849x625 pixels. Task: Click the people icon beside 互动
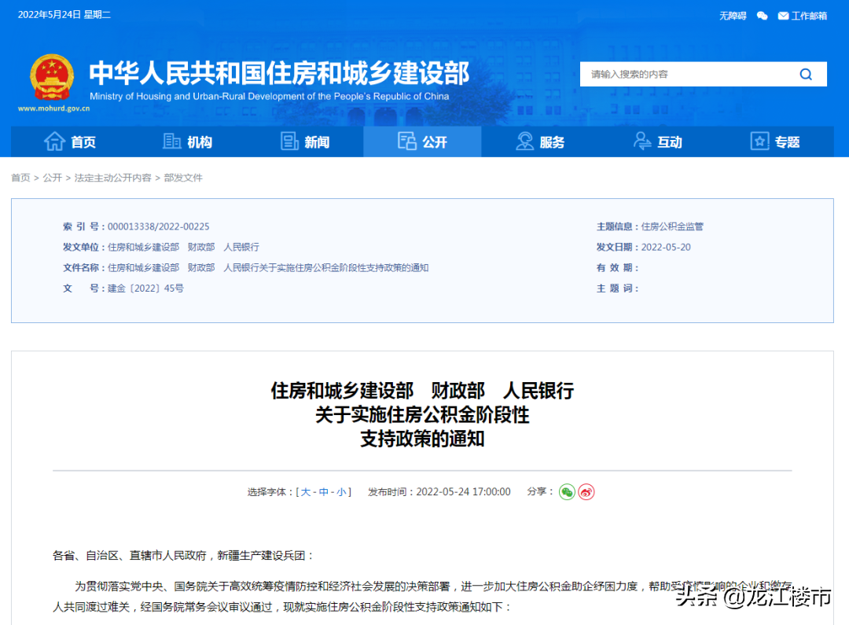(642, 142)
